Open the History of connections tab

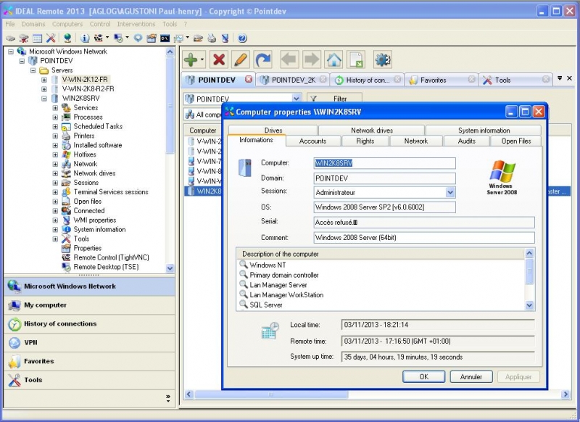point(367,80)
